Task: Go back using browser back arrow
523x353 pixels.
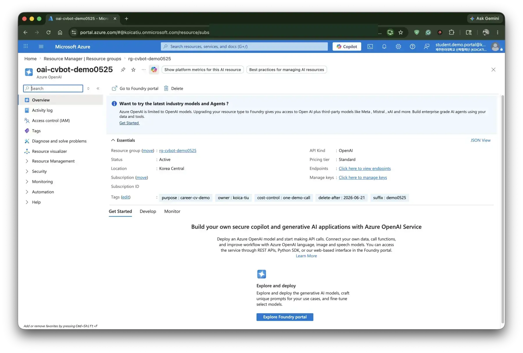Action: (x=26, y=32)
